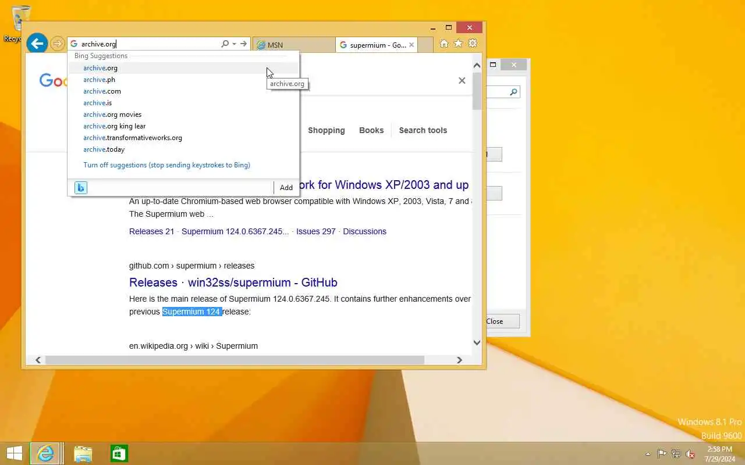This screenshot has width=745, height=465.
Task: Show hidden tray icons arrow
Action: (648, 454)
